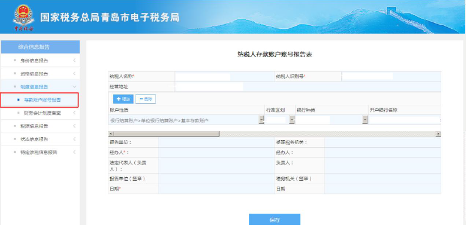Image resolution: width=466 pixels, height=226 pixels.
Task: Click the left 日期 required date field
Action: (x=216, y=189)
